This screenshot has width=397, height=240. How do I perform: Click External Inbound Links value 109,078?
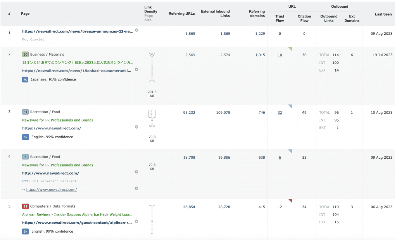223,113
